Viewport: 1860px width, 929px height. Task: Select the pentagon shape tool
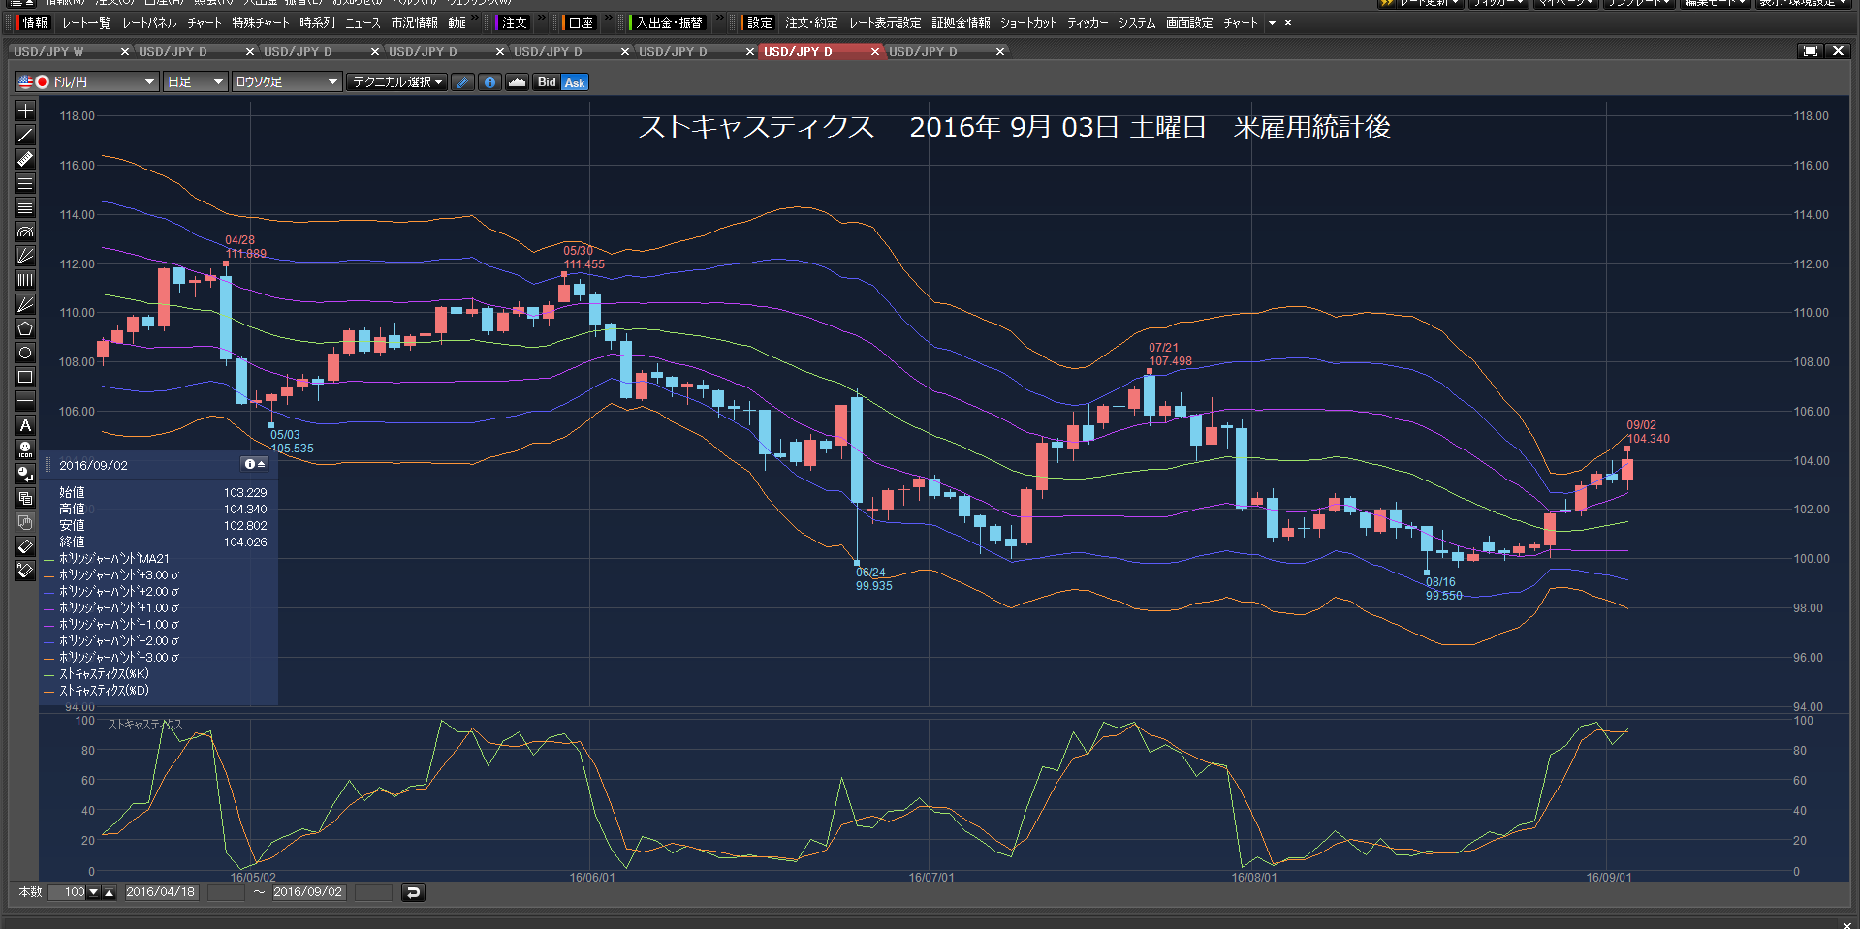coord(25,328)
